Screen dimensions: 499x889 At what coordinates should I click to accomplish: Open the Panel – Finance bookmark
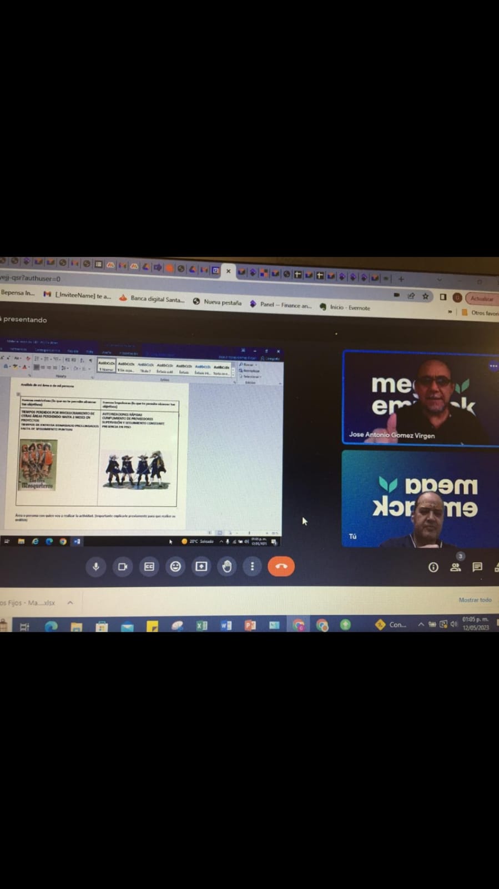pyautogui.click(x=280, y=305)
